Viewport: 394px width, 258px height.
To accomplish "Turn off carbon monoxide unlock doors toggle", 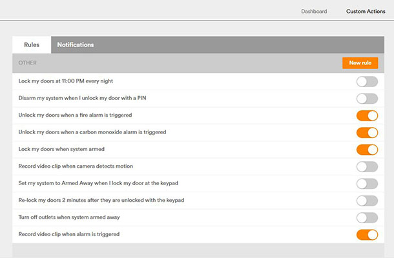I will 367,133.
